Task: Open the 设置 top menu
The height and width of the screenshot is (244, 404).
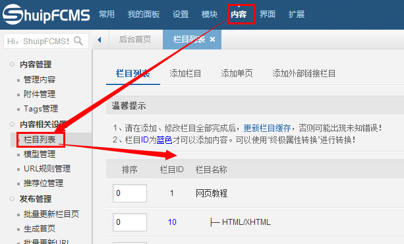Action: point(181,15)
